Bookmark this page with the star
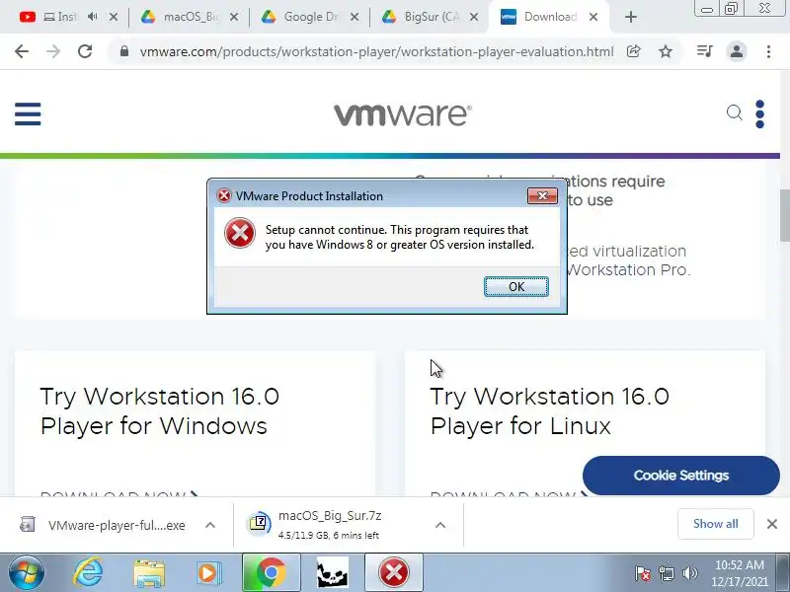 (666, 51)
